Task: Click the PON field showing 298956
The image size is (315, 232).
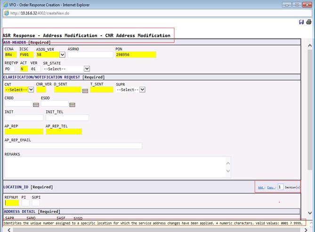Action: click(x=136, y=54)
